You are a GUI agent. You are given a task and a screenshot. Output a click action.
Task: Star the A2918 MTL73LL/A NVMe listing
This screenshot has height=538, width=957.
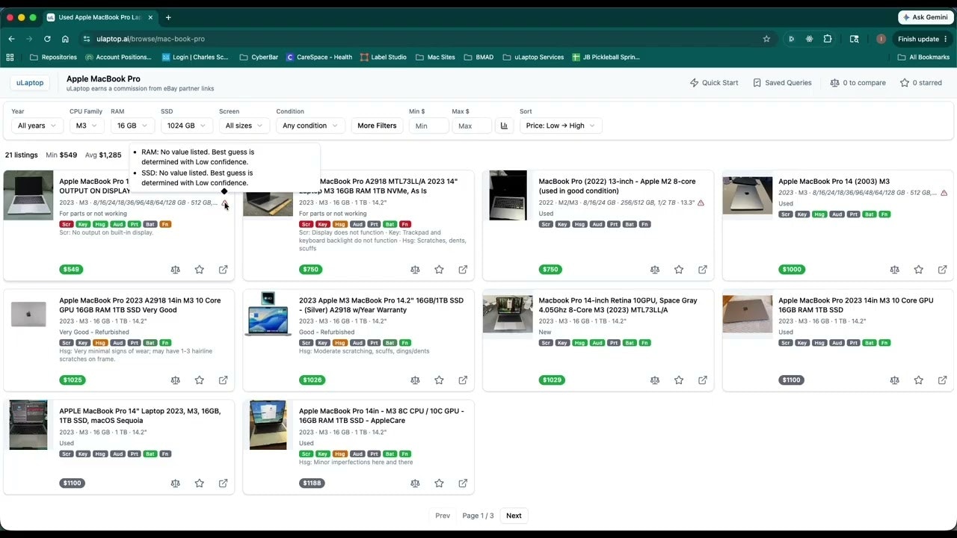click(439, 270)
